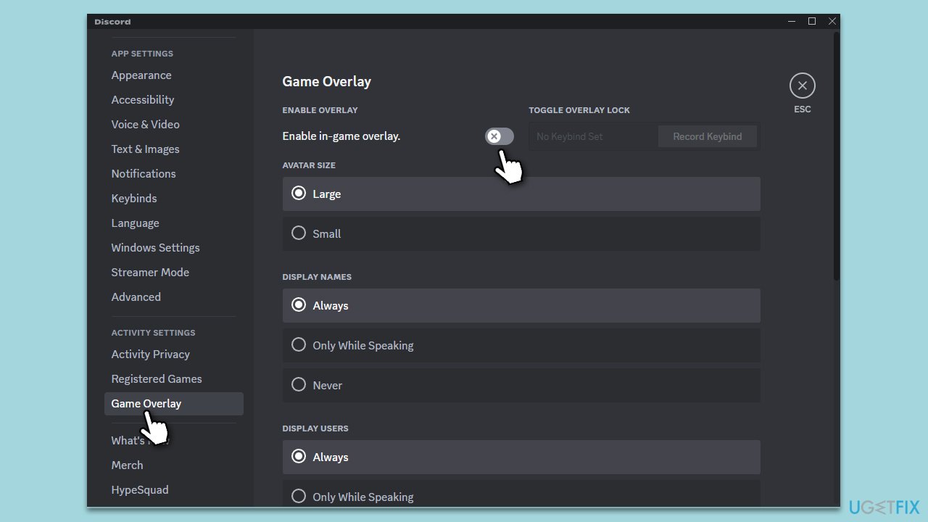
Task: Open Registered Games settings
Action: click(157, 379)
